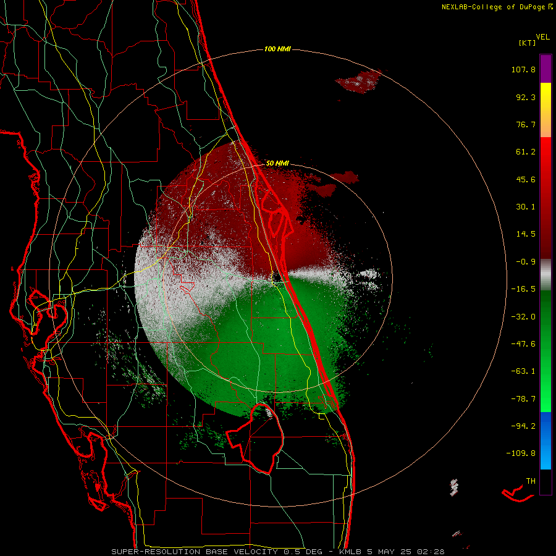This screenshot has height=556, width=556.
Task: Click the TH label on color scale
Action: click(531, 481)
